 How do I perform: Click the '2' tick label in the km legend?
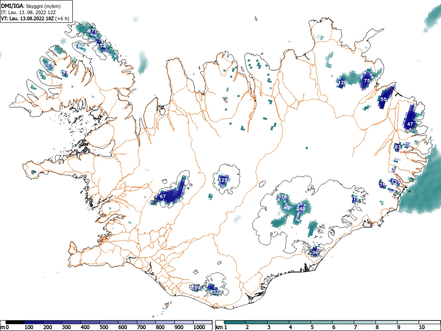[x=247, y=327]
